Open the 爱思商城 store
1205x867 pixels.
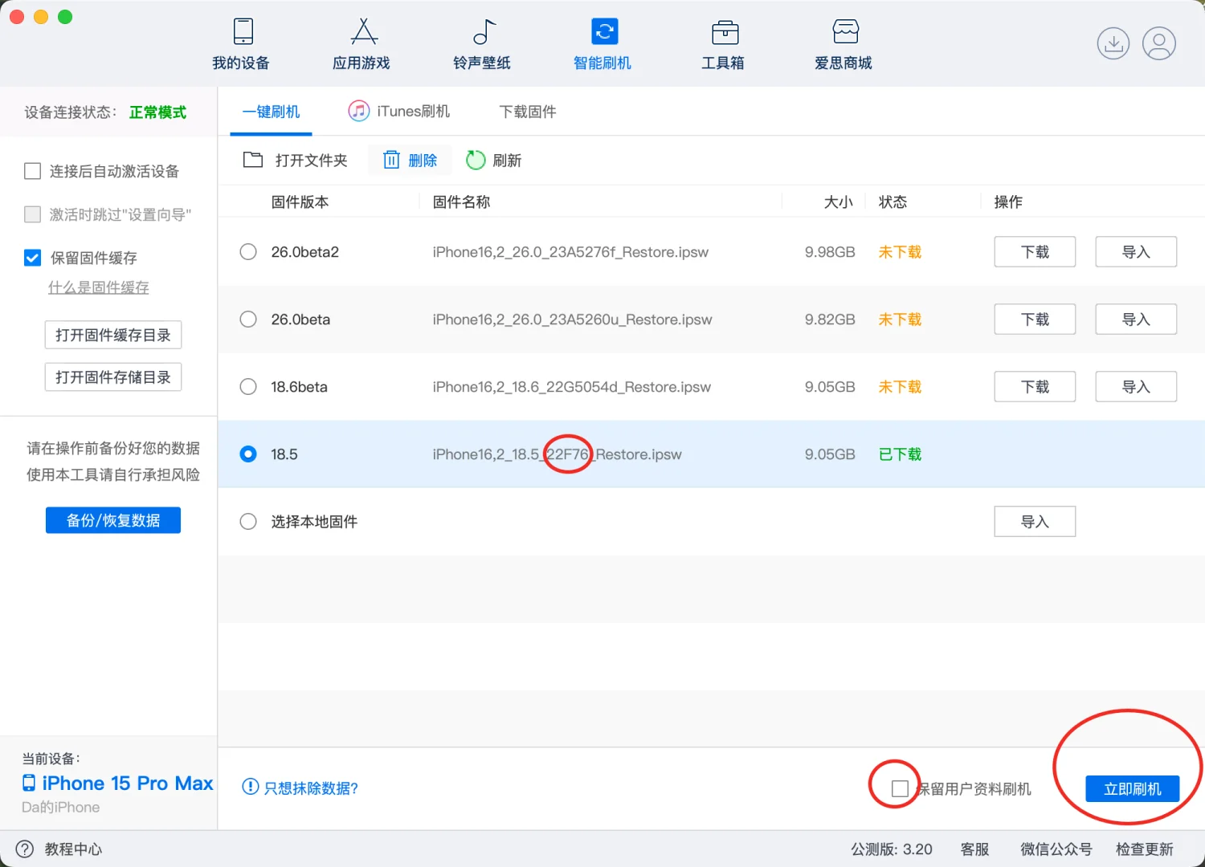pos(843,44)
